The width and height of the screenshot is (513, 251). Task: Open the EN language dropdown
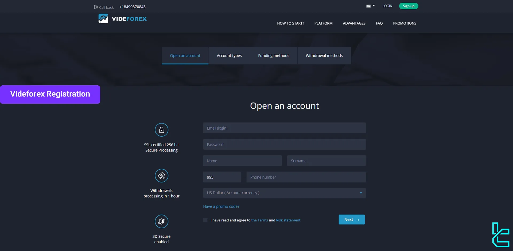(x=371, y=6)
